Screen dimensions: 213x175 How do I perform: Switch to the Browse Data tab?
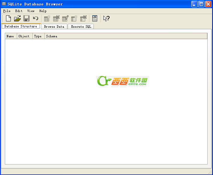tap(54, 27)
